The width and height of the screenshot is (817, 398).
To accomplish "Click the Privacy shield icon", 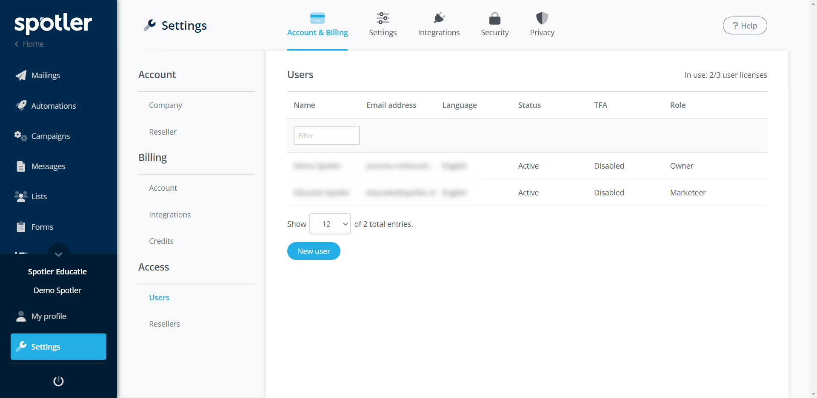I will click(542, 18).
